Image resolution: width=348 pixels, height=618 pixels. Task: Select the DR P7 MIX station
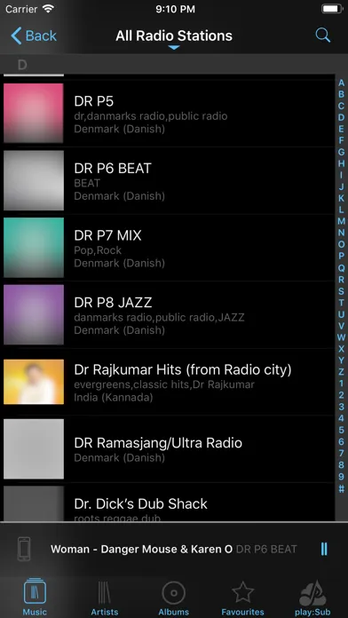point(168,248)
